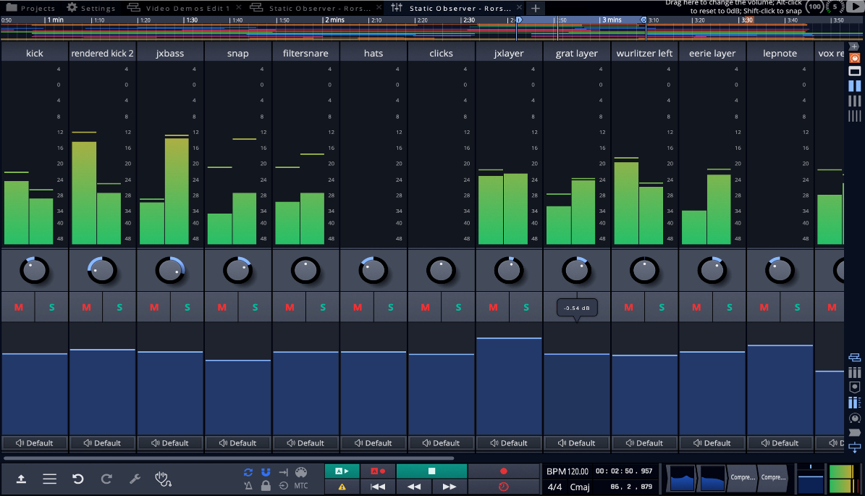
Task: Open the hamburger menu in bottom toolbar
Action: point(50,479)
